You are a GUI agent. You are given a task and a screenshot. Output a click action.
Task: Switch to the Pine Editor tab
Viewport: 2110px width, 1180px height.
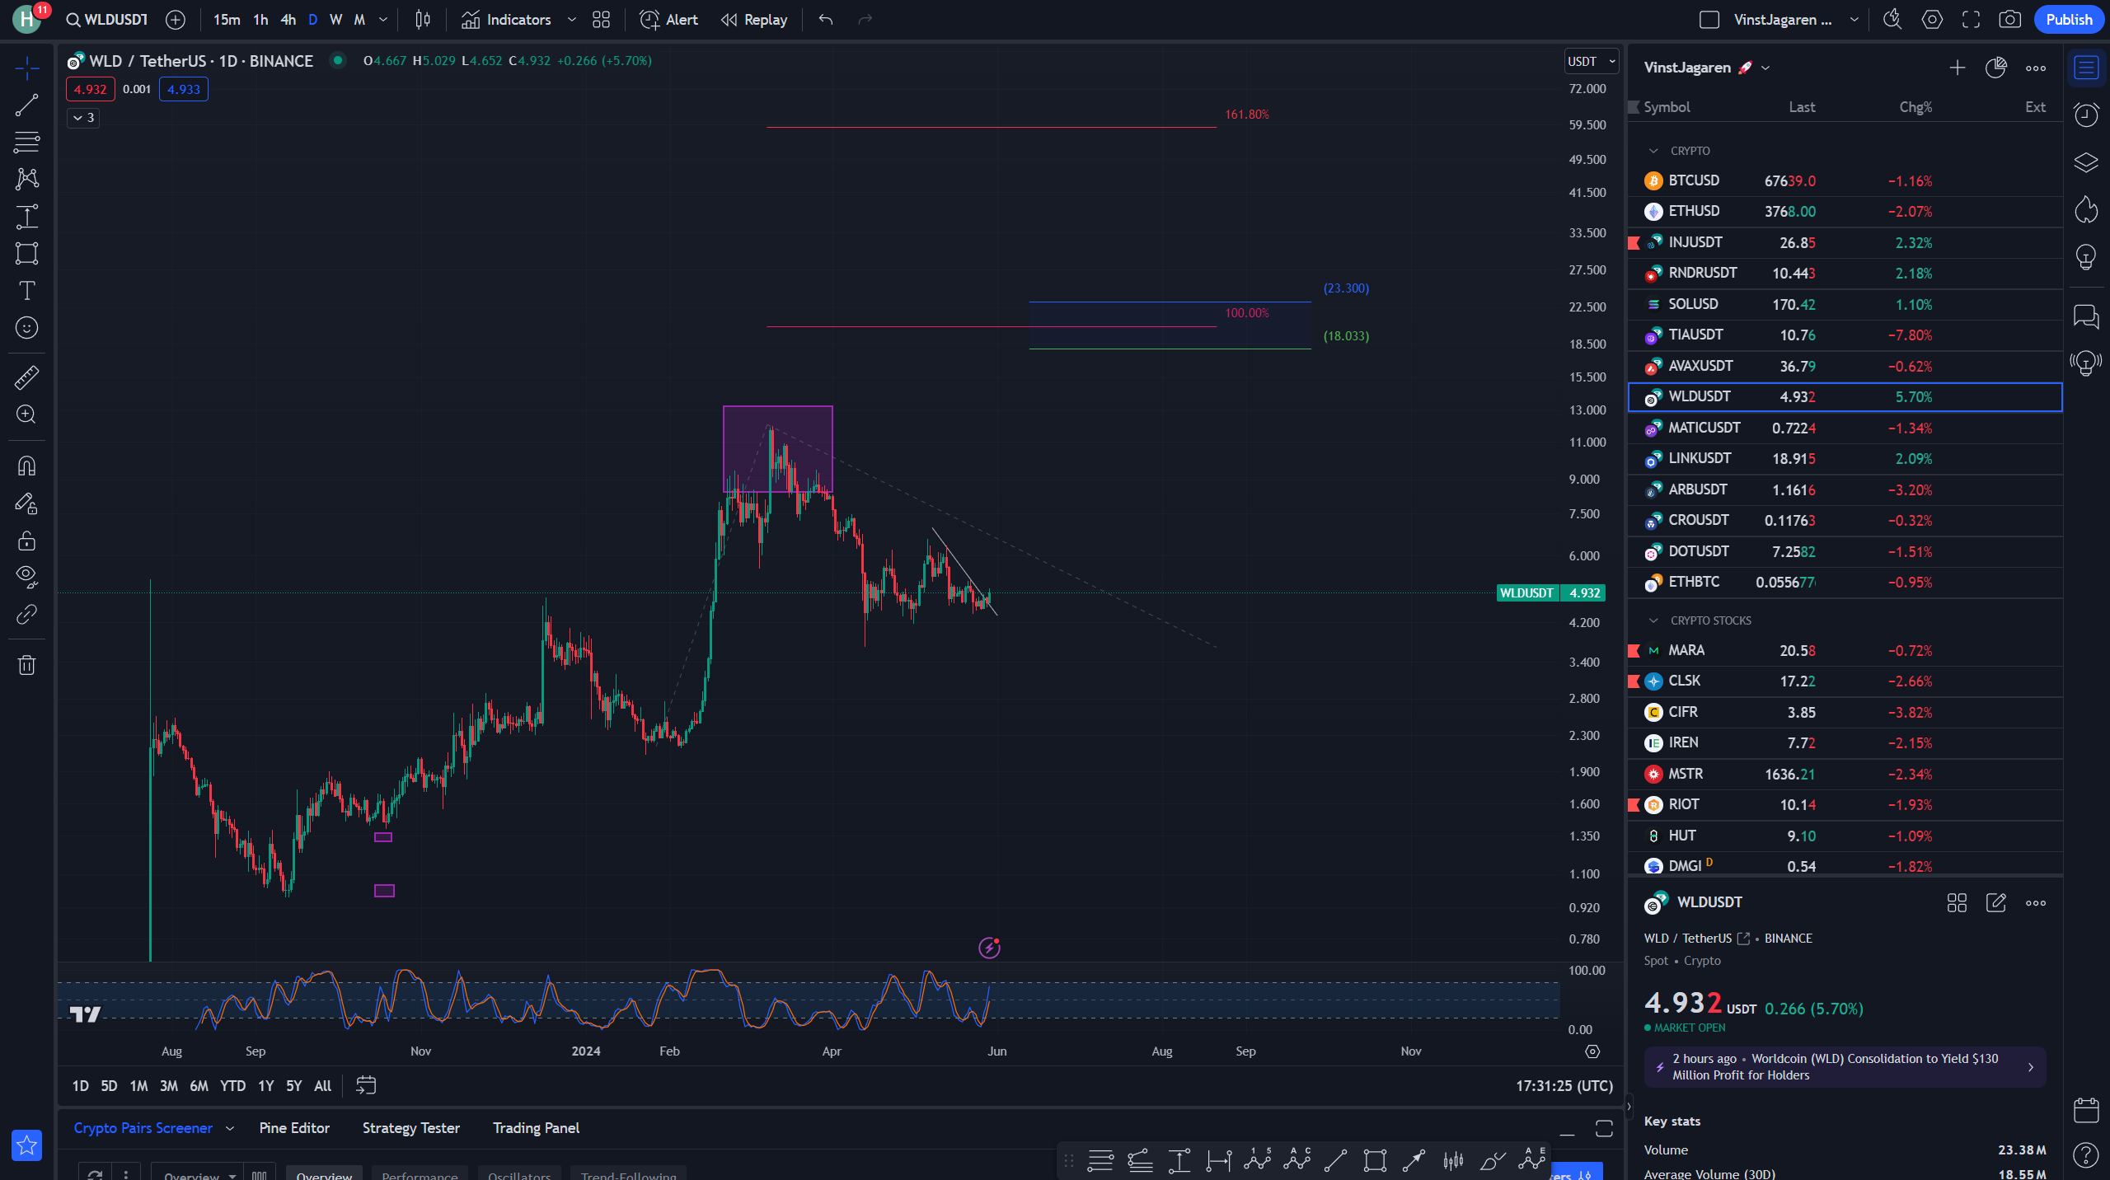click(294, 1128)
